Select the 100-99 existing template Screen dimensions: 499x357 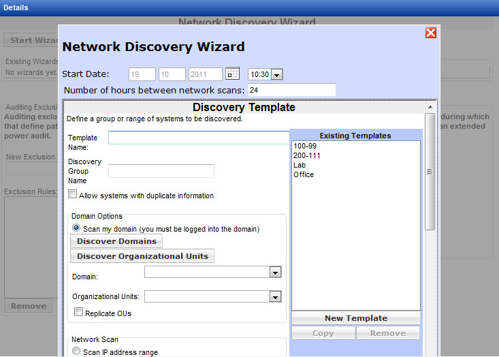point(303,146)
